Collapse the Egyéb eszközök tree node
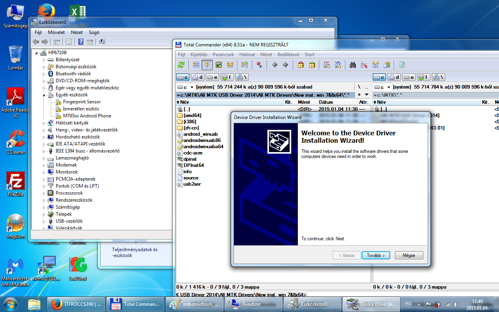Viewport: 499px width, 312px height. click(44, 95)
